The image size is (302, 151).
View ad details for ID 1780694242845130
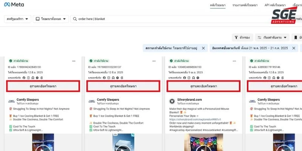point(43,86)
